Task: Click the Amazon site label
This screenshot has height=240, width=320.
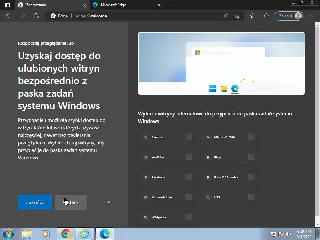Action: 157,137
